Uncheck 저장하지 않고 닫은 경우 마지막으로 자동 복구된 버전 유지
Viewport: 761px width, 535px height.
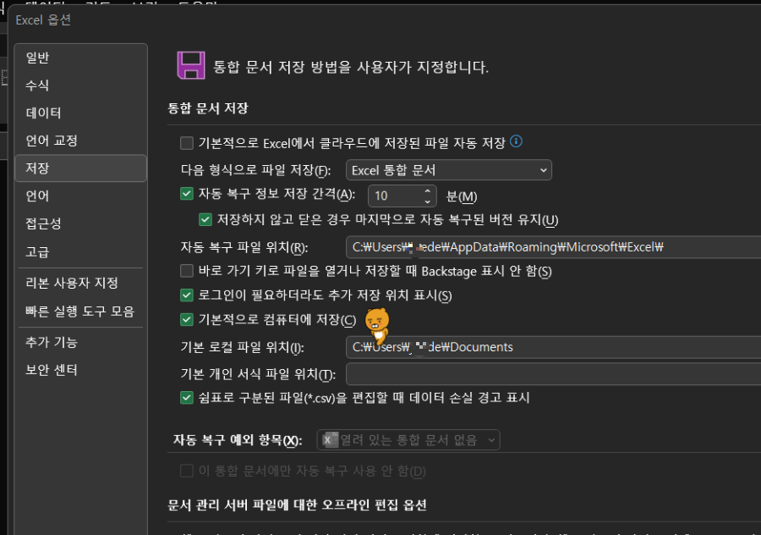tap(205, 219)
